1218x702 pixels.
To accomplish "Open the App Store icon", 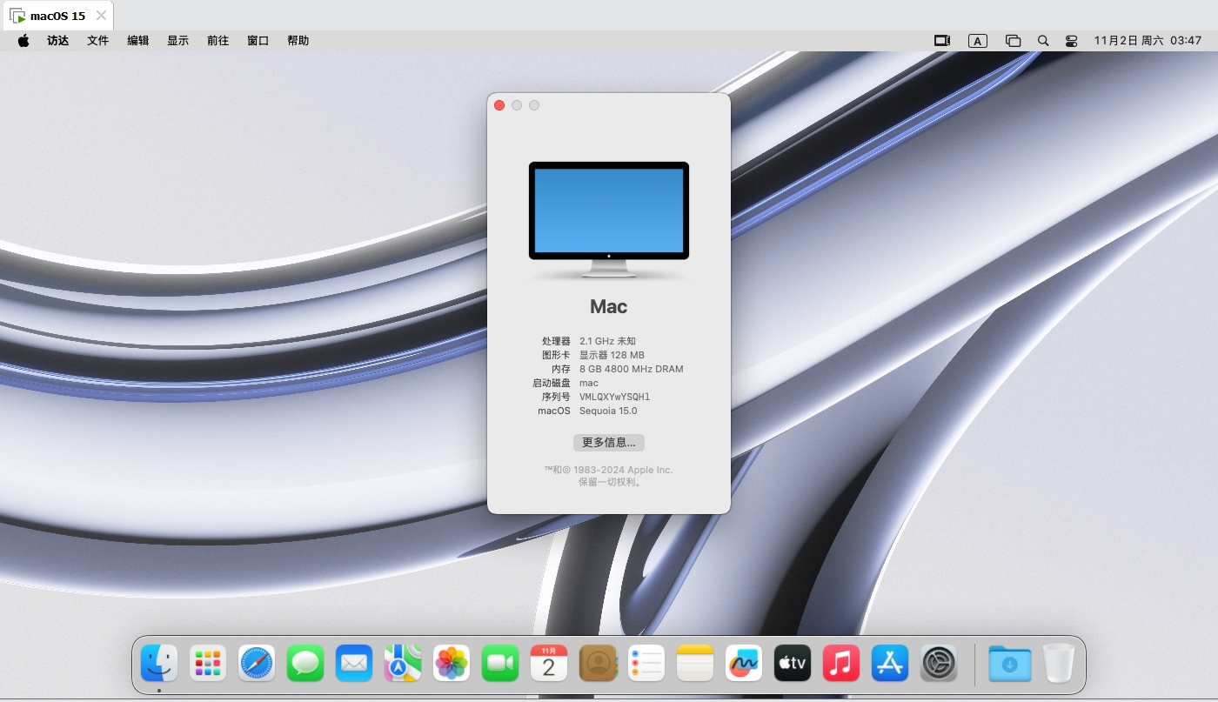I will pos(890,664).
